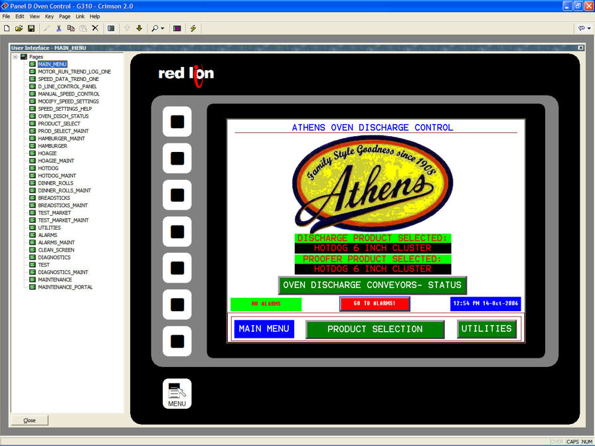
Task: Select the MOTOR_RUN_TREND_LOG_ONE page
Action: pyautogui.click(x=74, y=72)
